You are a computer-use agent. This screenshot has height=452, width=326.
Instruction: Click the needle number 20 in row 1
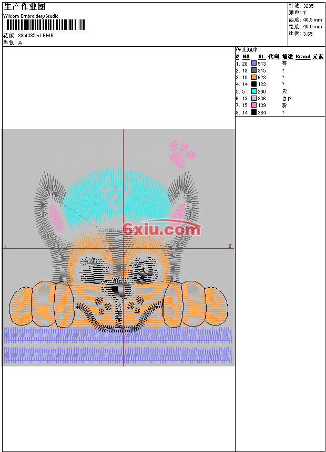tap(244, 64)
